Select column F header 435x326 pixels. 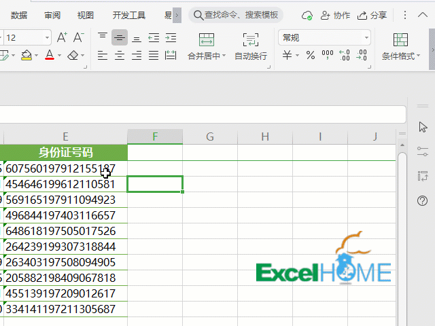point(155,137)
